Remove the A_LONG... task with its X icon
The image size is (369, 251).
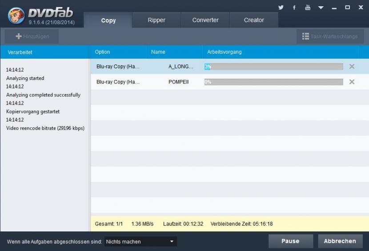tap(352, 66)
